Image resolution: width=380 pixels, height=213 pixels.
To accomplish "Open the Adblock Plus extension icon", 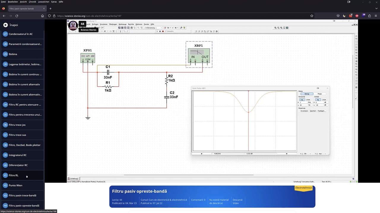I will (x=357, y=16).
